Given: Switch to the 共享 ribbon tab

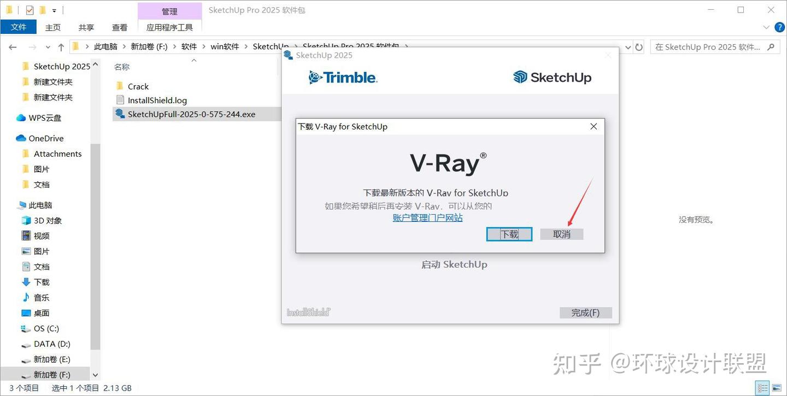Looking at the screenshot, I should point(86,27).
